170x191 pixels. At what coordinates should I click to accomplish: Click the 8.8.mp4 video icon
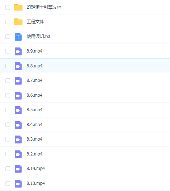18,66
